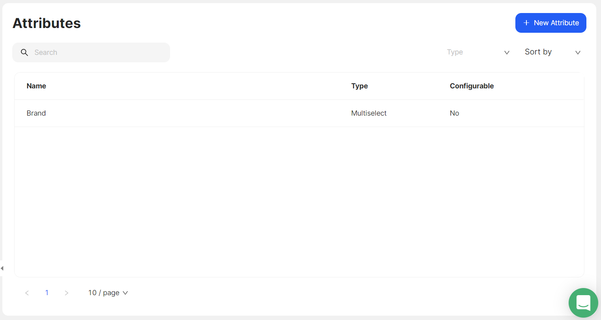Open the Brand attribute row
Image resolution: width=601 pixels, height=320 pixels.
299,113
